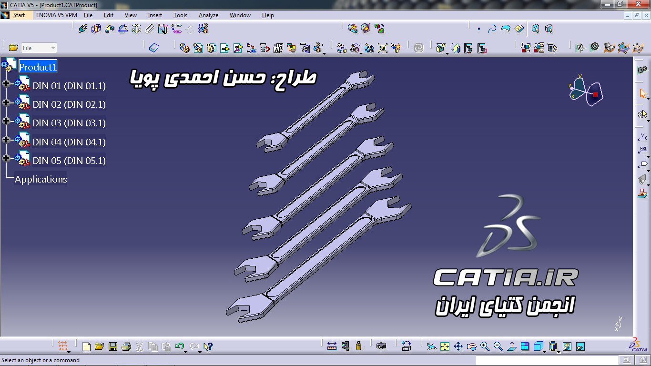Click the File menu
The height and width of the screenshot is (366, 651).
88,15
